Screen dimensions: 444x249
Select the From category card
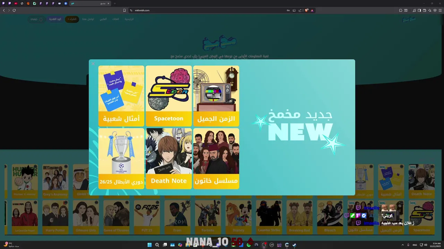tap(177, 217)
